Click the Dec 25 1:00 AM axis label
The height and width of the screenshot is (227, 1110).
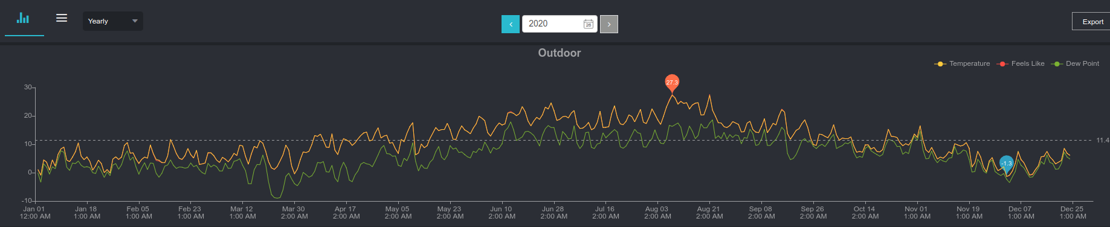(1073, 213)
